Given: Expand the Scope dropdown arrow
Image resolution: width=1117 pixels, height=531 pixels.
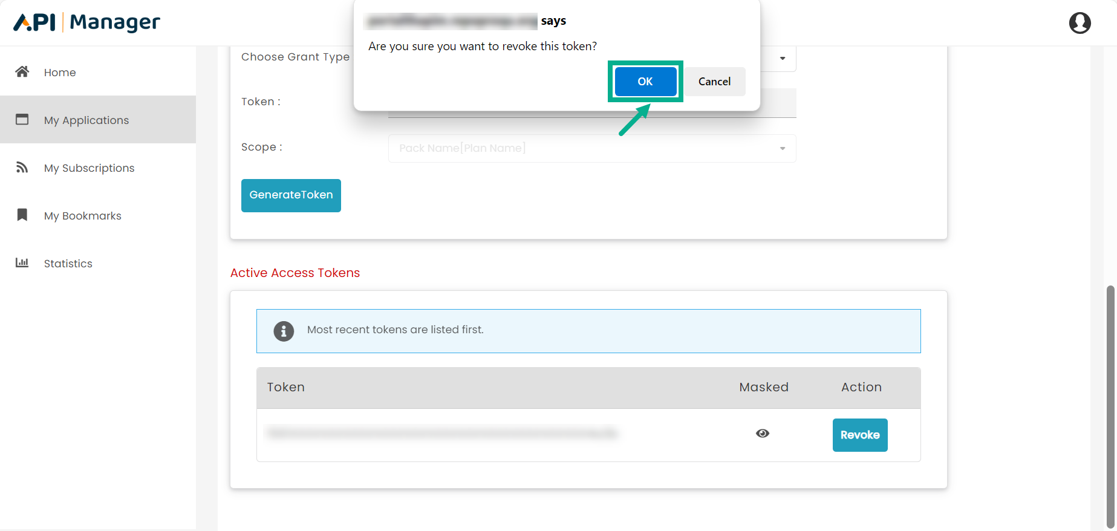Looking at the screenshot, I should (783, 149).
